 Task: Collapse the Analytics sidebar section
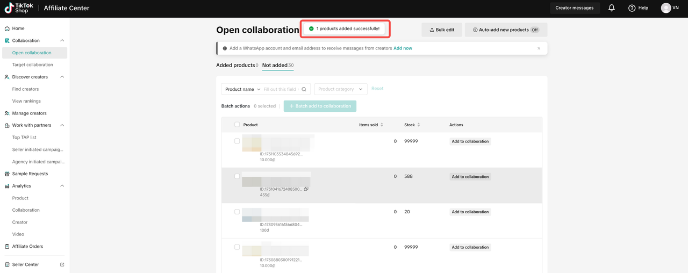62,186
